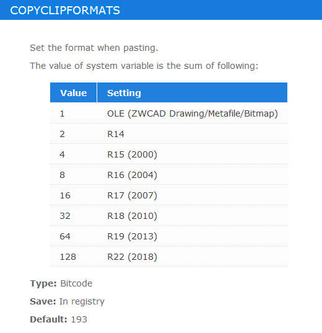The image size is (322, 333).
Task: Select the R15 (2000) setting cell
Action: [x=192, y=154]
